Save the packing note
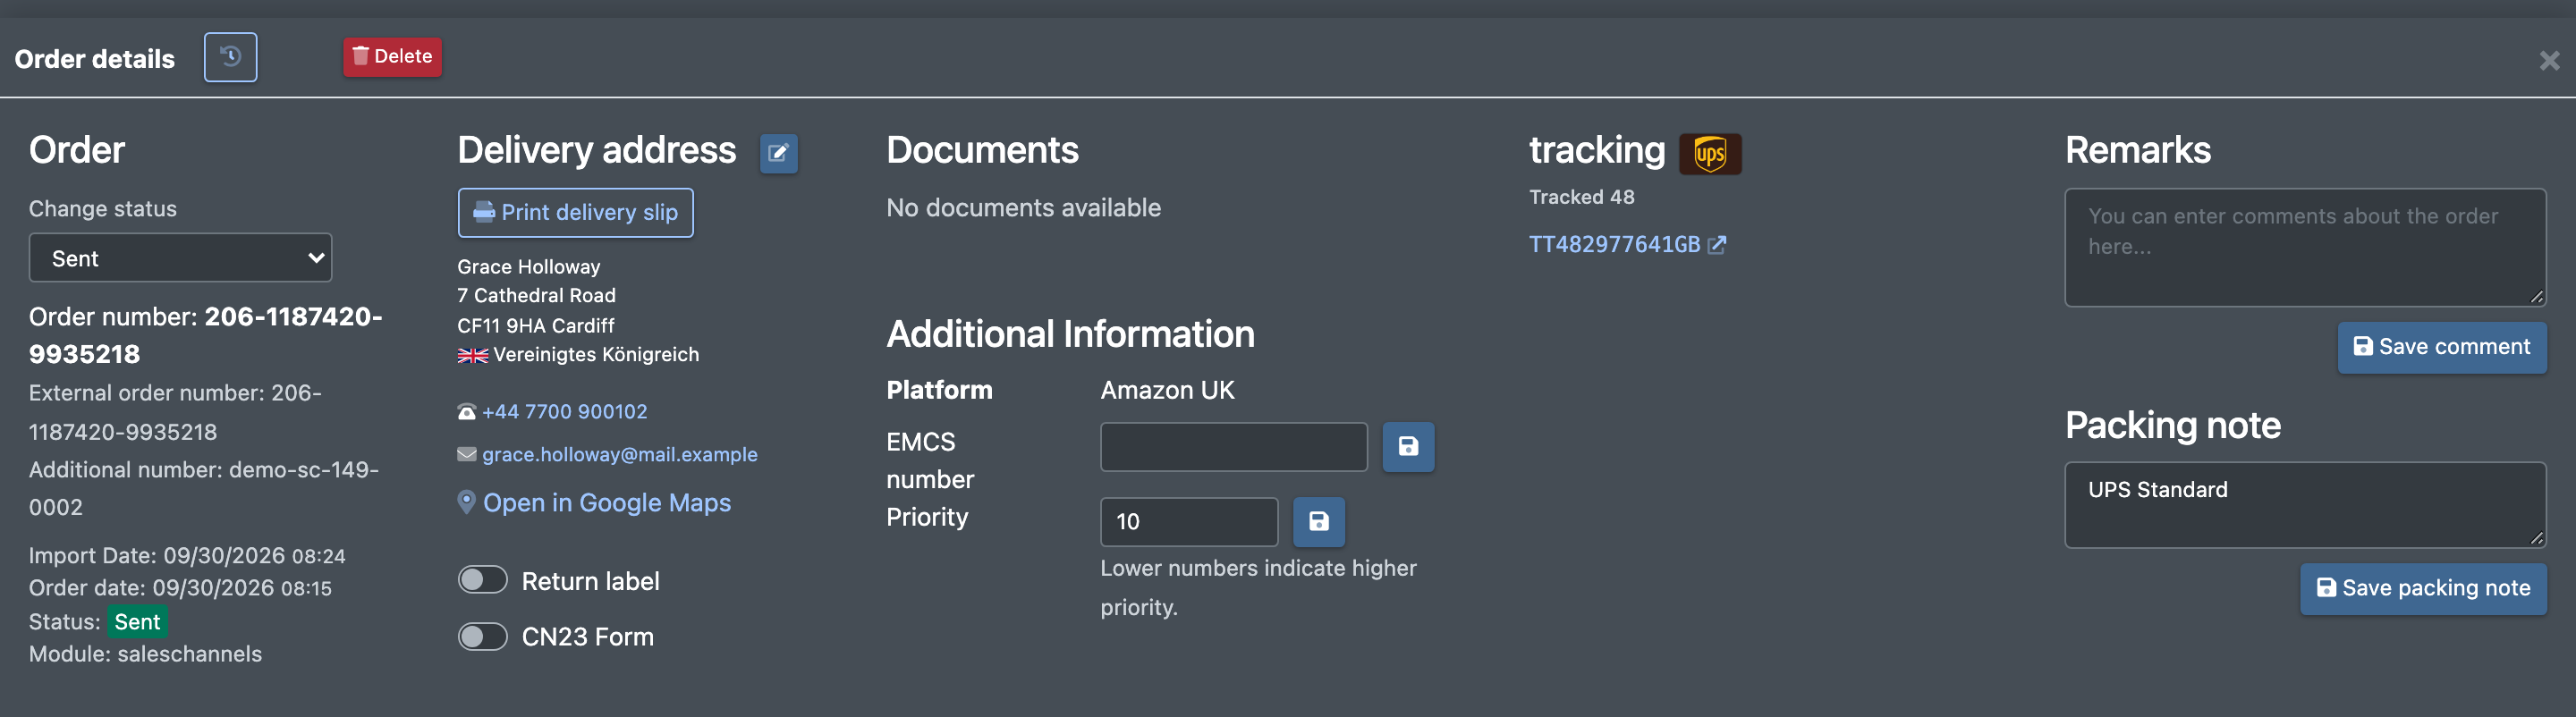 click(x=2422, y=588)
